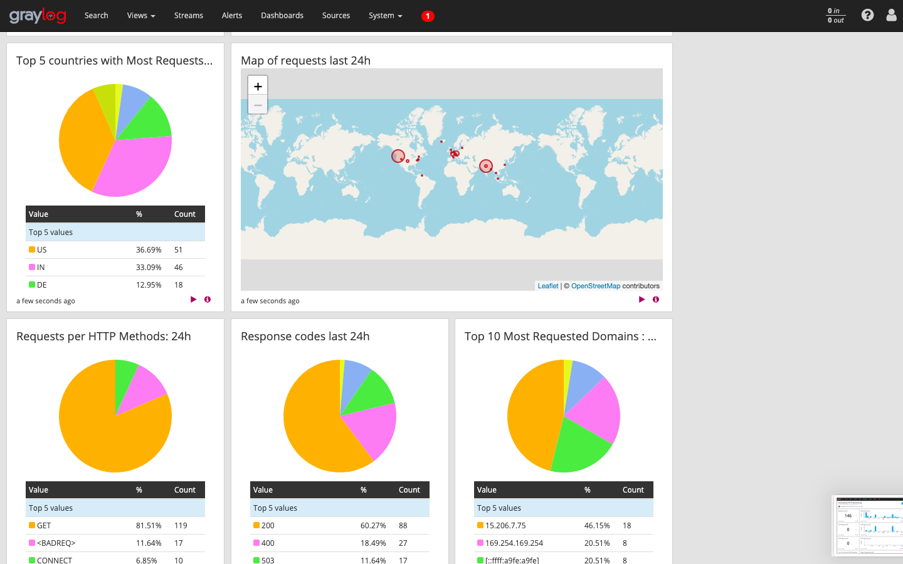Click the 'Requests per HTTP Methods: 24h' title

103,337
